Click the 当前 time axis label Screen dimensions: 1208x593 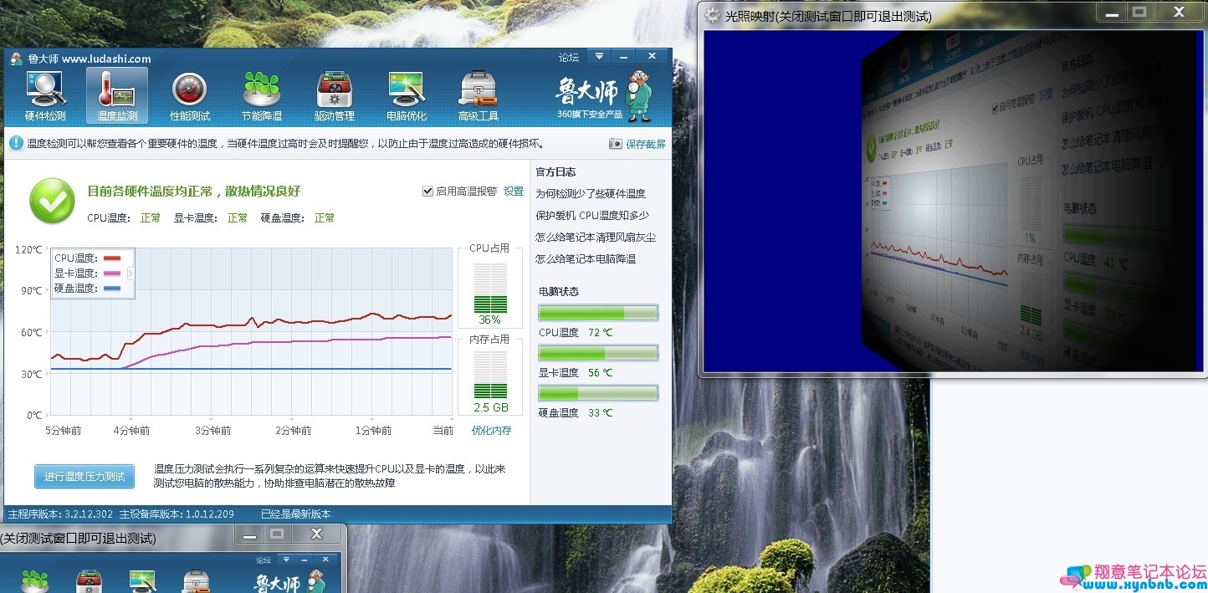coord(443,431)
